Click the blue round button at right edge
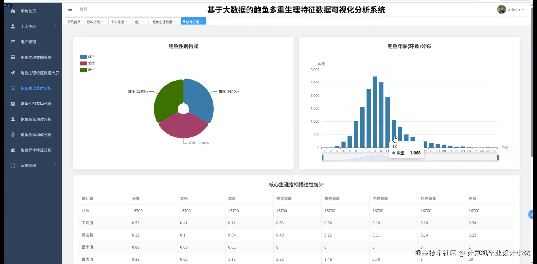537x264 pixels. 531,215
